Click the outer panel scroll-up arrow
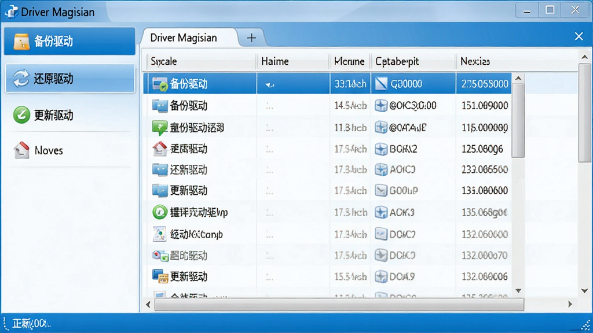 pyautogui.click(x=585, y=57)
